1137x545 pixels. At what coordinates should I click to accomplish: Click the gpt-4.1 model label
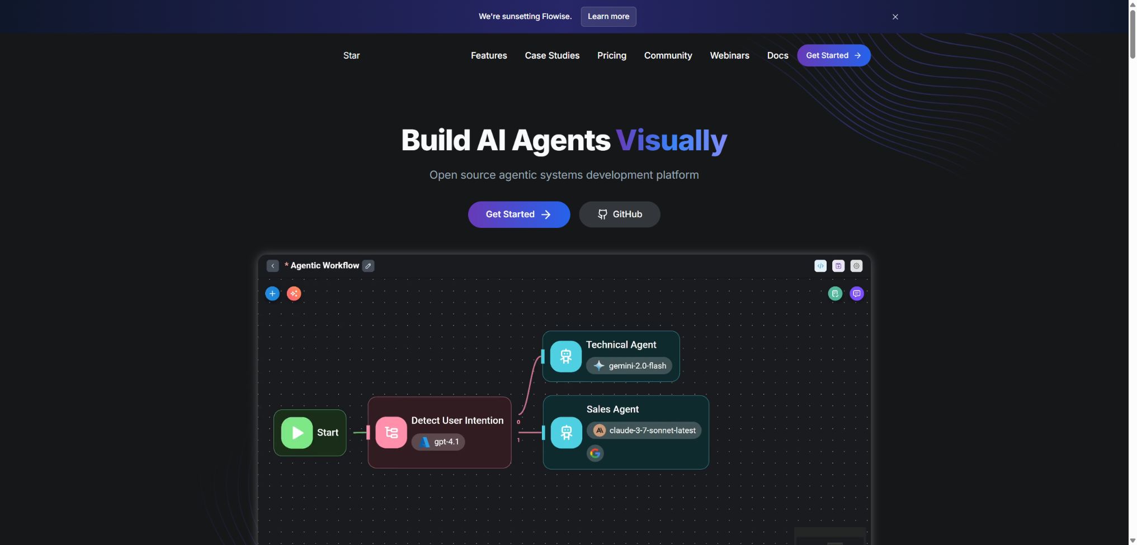(x=446, y=442)
